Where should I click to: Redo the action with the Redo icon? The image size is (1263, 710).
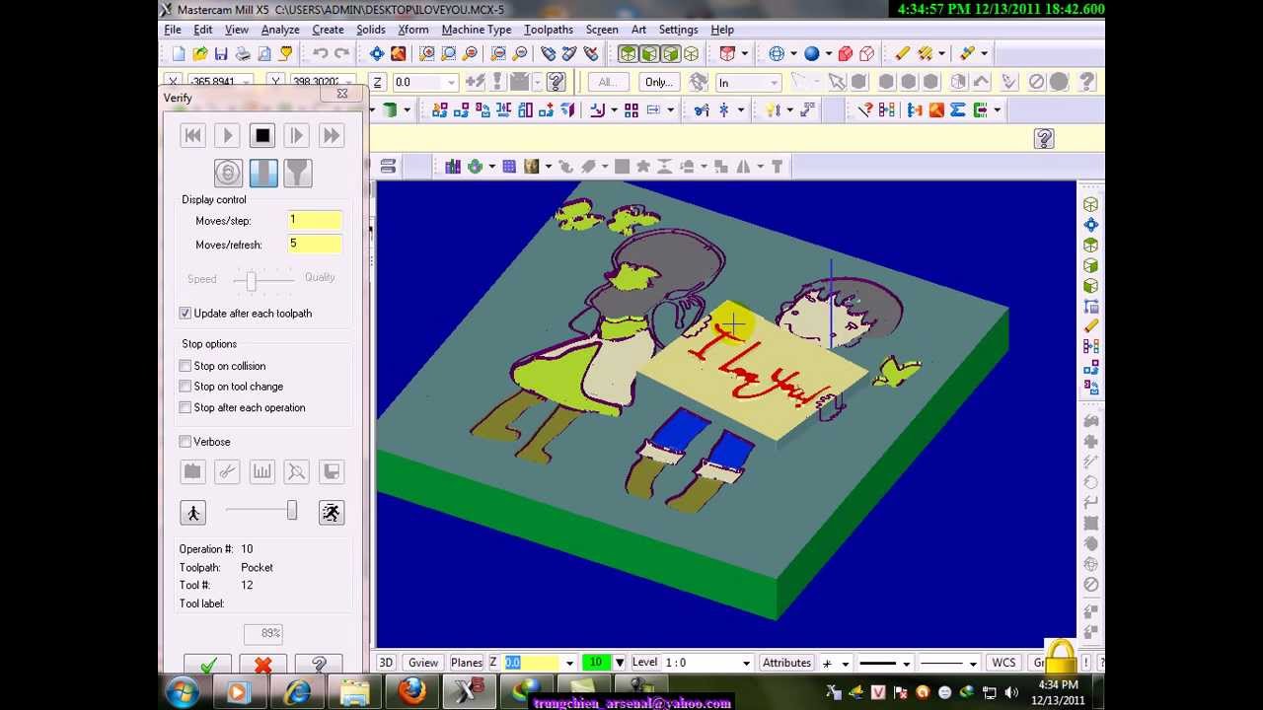click(341, 54)
